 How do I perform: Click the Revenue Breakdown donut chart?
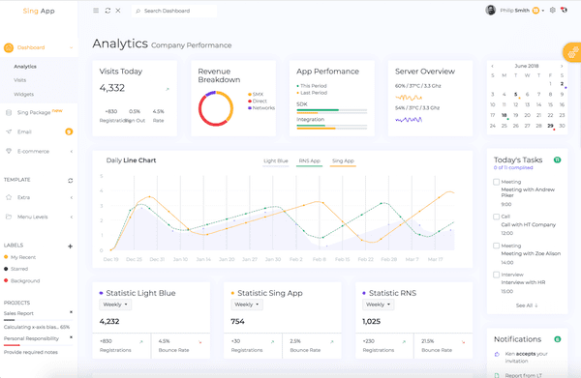pyautogui.click(x=216, y=108)
